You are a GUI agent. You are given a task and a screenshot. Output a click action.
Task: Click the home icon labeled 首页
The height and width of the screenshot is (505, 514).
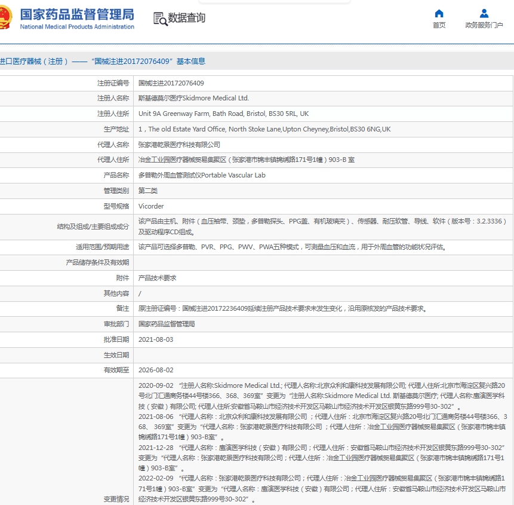point(439,14)
